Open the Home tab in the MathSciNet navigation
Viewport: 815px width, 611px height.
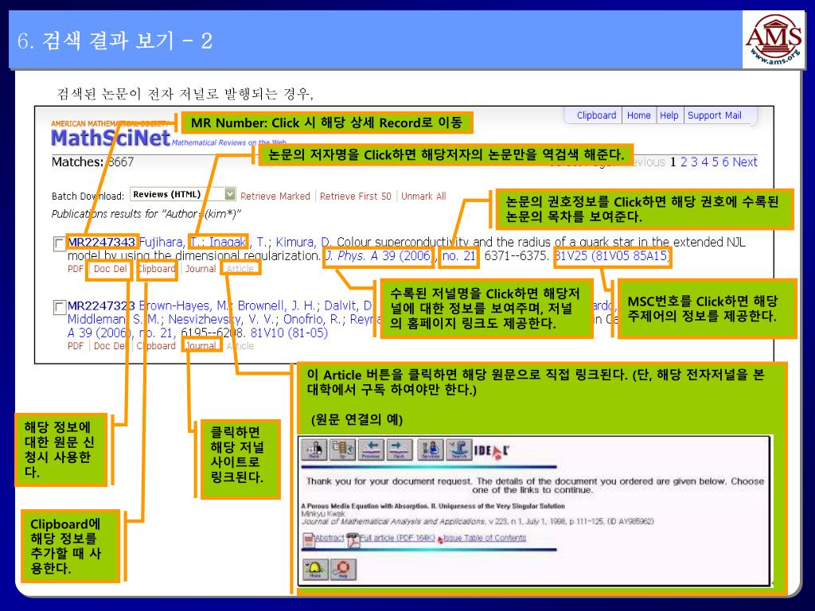click(639, 115)
